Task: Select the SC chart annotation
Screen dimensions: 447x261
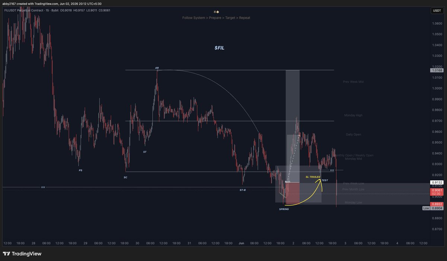Action: click(x=126, y=177)
